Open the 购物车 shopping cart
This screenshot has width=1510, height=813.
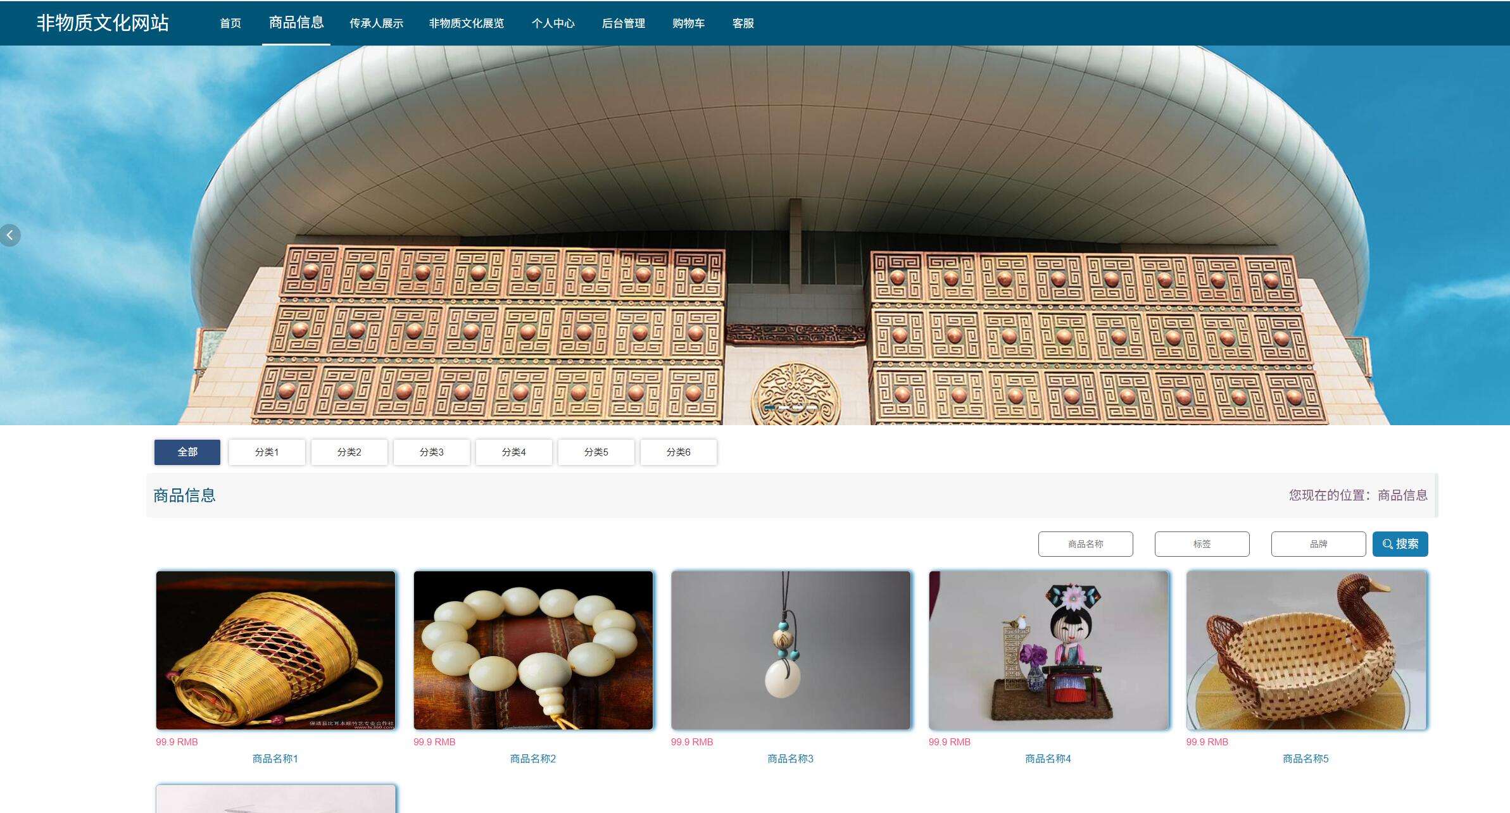click(688, 23)
